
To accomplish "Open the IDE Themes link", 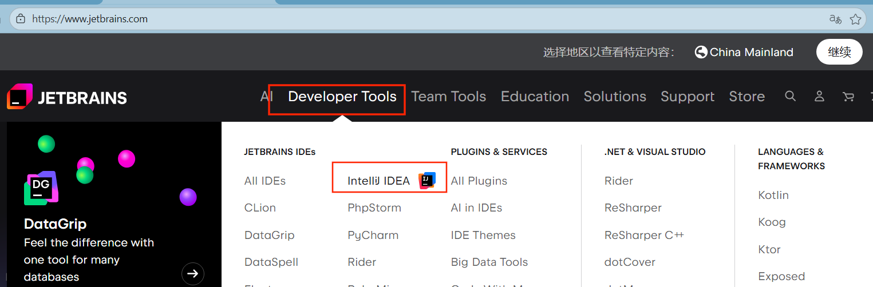I will pyautogui.click(x=483, y=235).
